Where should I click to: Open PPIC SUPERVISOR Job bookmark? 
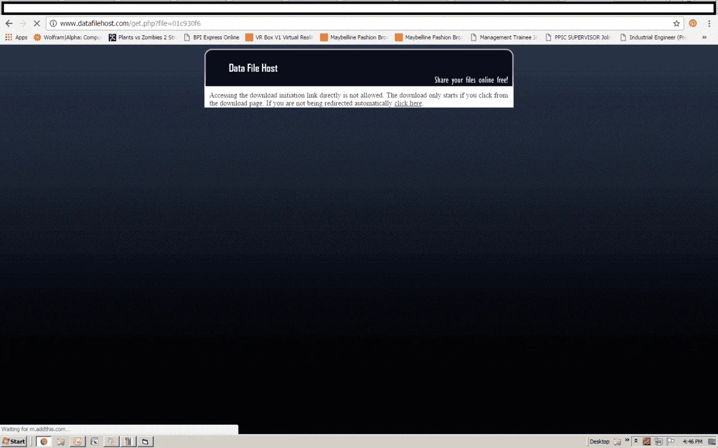pos(579,37)
